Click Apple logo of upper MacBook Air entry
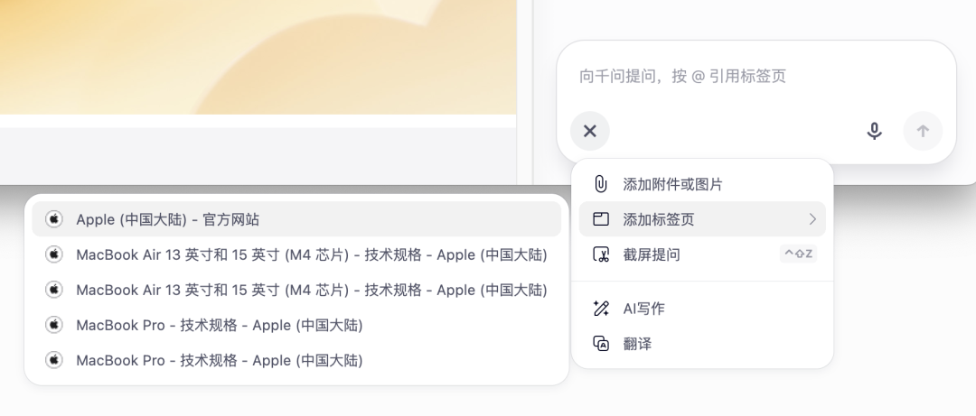Screen dimensions: 976x416 (54, 254)
